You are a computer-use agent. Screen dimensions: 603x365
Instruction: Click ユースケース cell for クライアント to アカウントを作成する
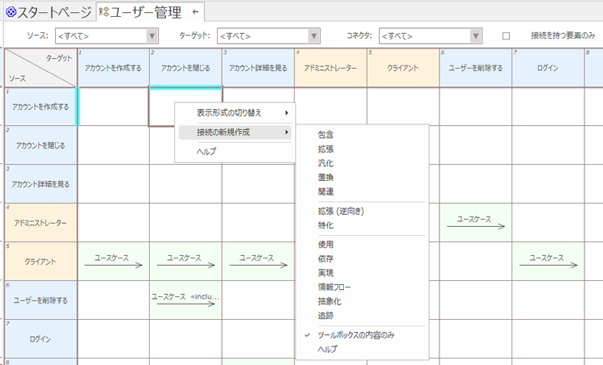pos(113,262)
